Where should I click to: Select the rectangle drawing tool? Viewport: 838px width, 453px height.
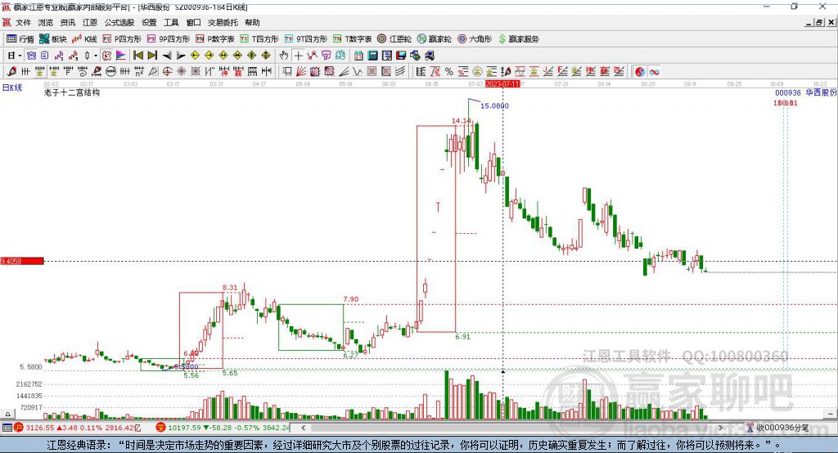point(287,72)
